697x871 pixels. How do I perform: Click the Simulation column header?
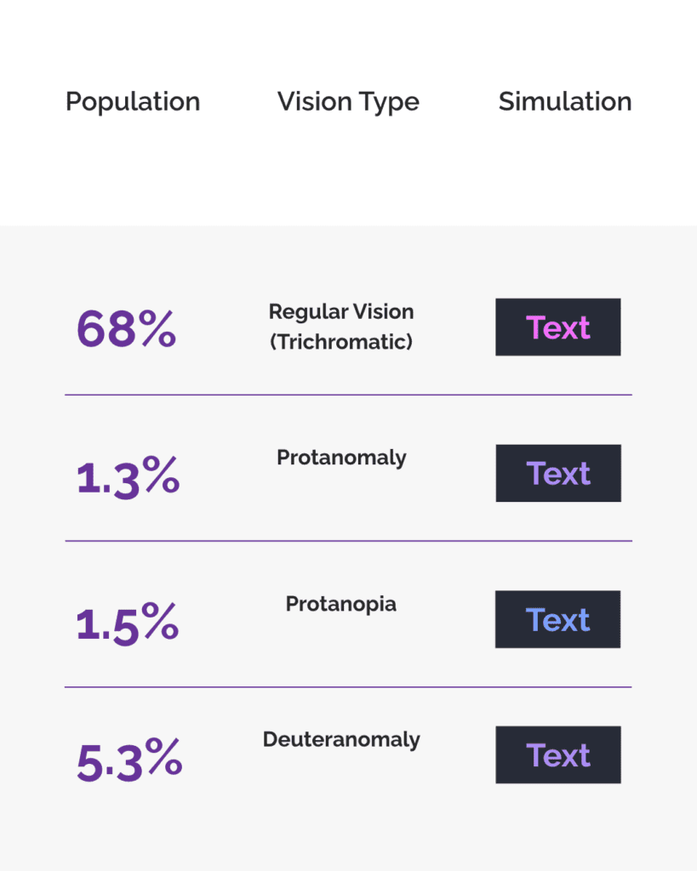pos(565,102)
